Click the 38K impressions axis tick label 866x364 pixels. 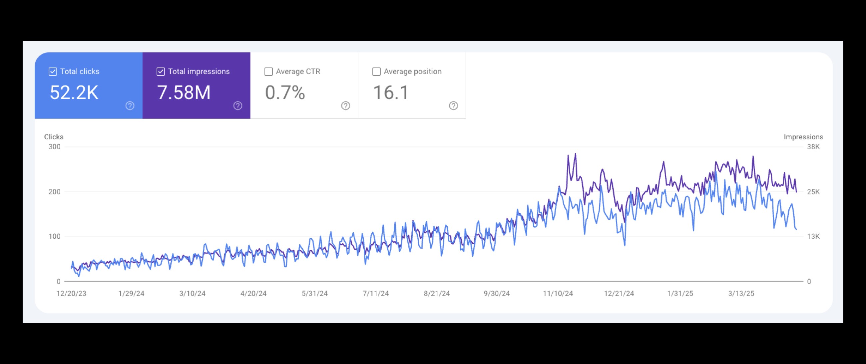pyautogui.click(x=813, y=147)
